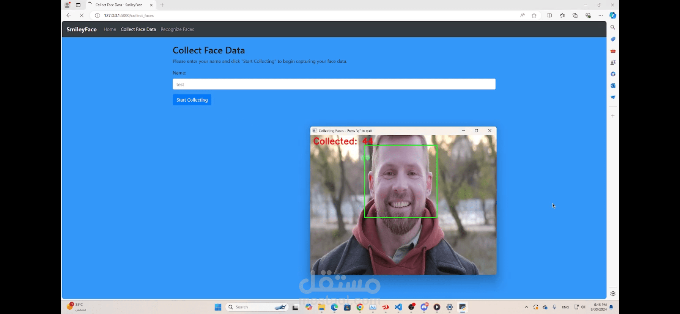This screenshot has width=680, height=314.
Task: Open the Edge sidebar Tools briefcase
Action: point(613,51)
